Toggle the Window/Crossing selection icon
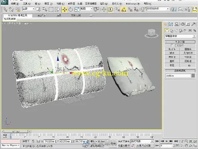The width and height of the screenshot is (198, 149). coord(57,9)
